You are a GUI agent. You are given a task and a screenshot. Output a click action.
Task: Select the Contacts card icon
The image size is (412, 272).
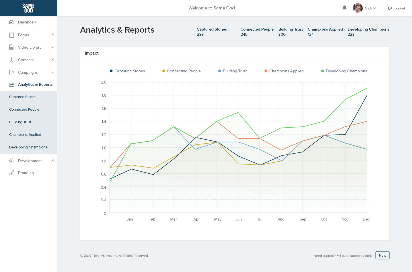point(12,60)
